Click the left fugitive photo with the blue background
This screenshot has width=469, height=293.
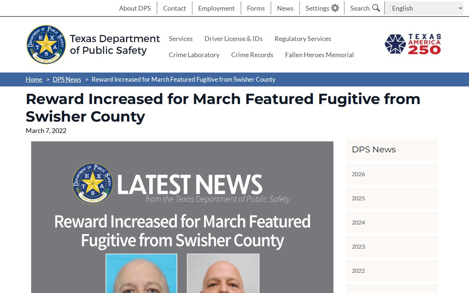[x=141, y=273]
